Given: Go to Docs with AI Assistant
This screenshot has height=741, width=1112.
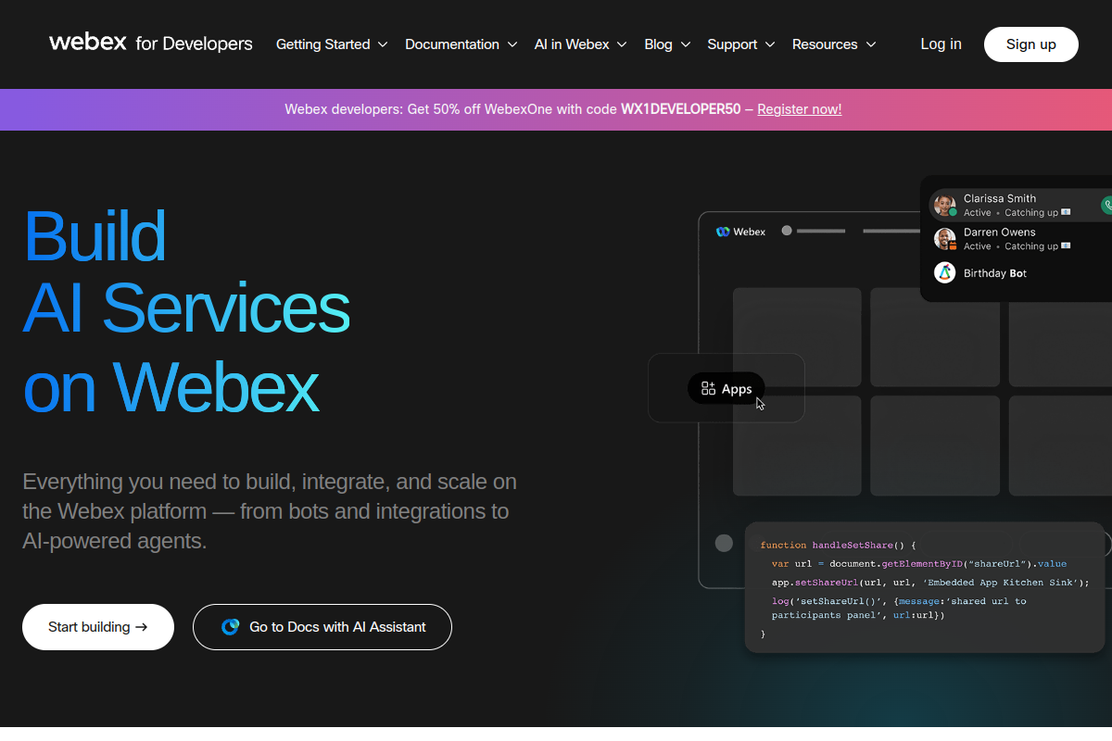Looking at the screenshot, I should point(322,627).
